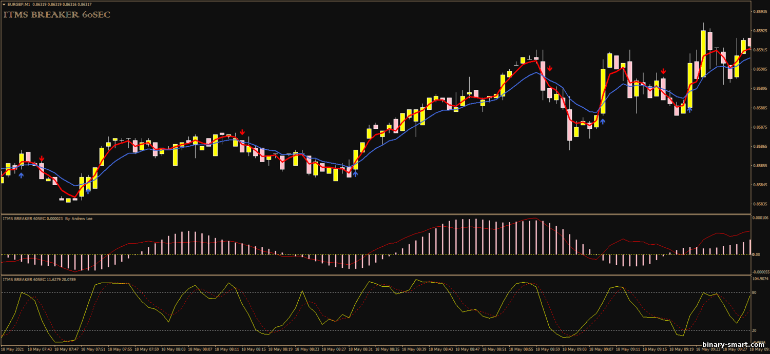770x354 pixels.
Task: Click the '18 May 07:51' time label
Action: [93, 349]
